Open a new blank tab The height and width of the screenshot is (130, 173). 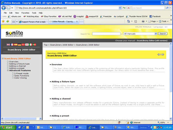pyautogui.click(x=81, y=22)
